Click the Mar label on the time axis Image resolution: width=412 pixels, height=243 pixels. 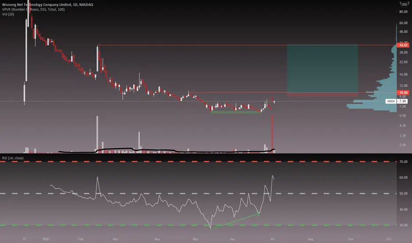[115, 239]
